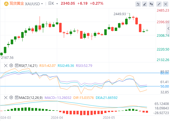The image size is (170, 121).
Task: Remove the MACD indicator panel
Action: pos(6,98)
